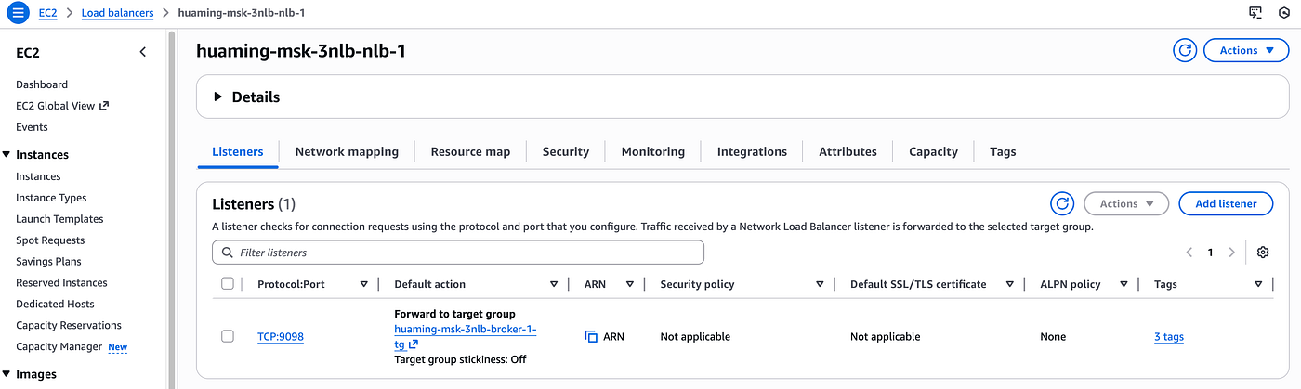The image size is (1301, 389).
Task: Go to EC2 in breadcrumb
Action: [x=47, y=13]
